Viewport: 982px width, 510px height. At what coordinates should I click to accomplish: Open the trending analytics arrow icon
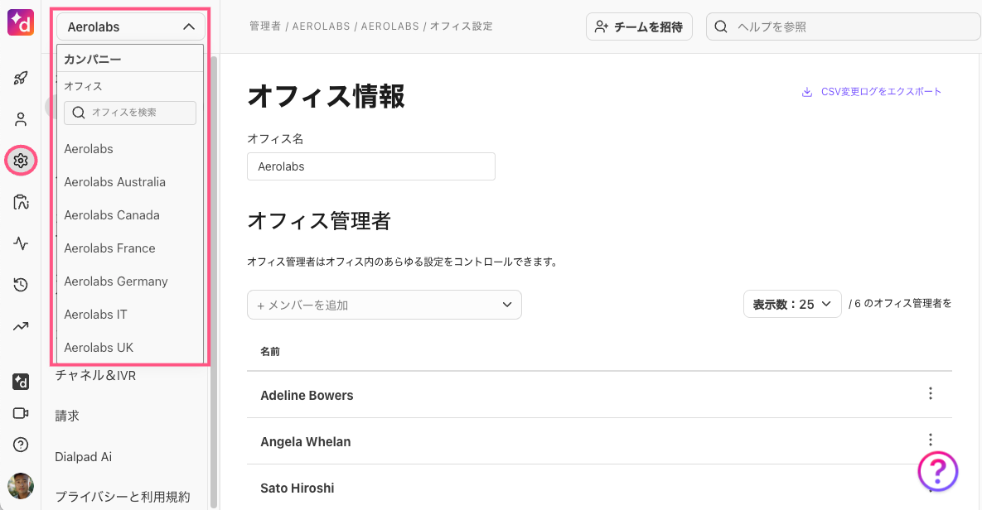pos(21,326)
